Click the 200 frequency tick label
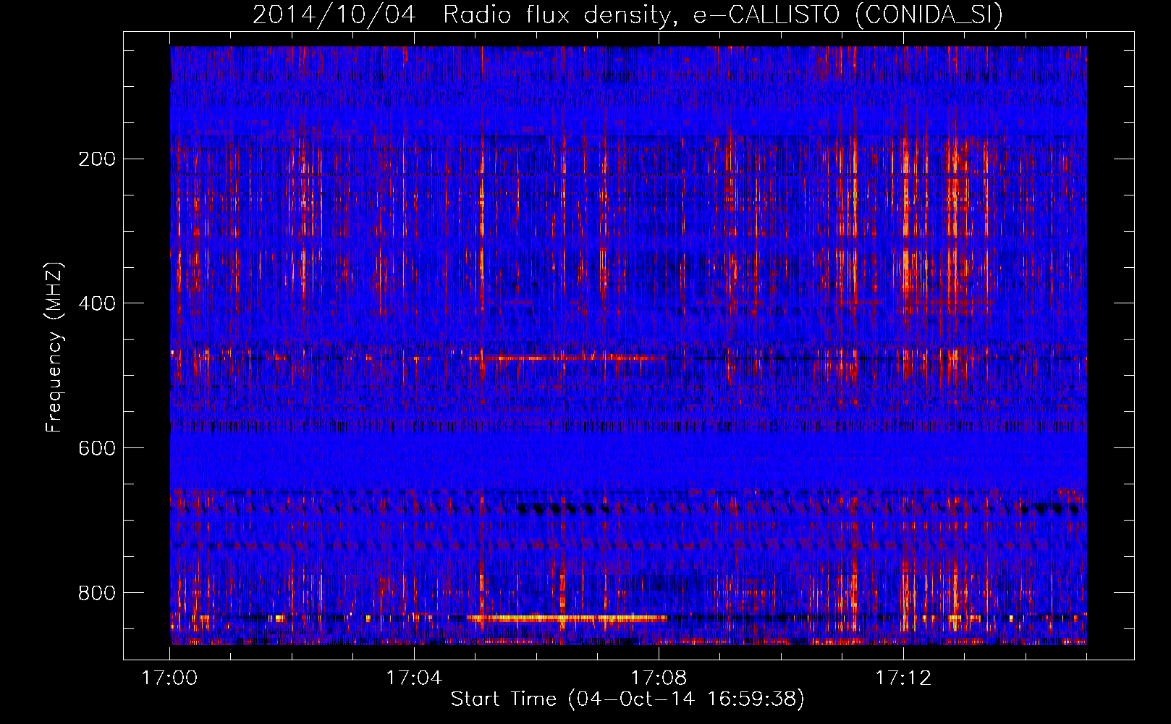The image size is (1171, 724). click(96, 159)
